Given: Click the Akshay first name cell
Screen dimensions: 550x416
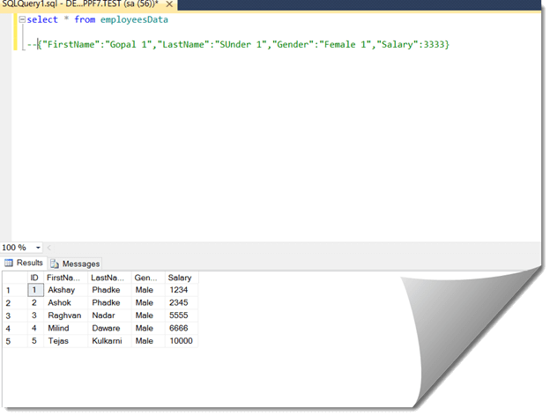Looking at the screenshot, I should point(65,290).
